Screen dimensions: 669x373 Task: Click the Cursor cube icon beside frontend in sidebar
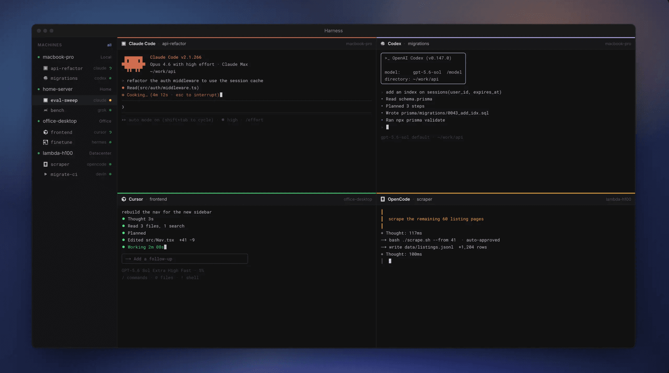[x=46, y=132]
